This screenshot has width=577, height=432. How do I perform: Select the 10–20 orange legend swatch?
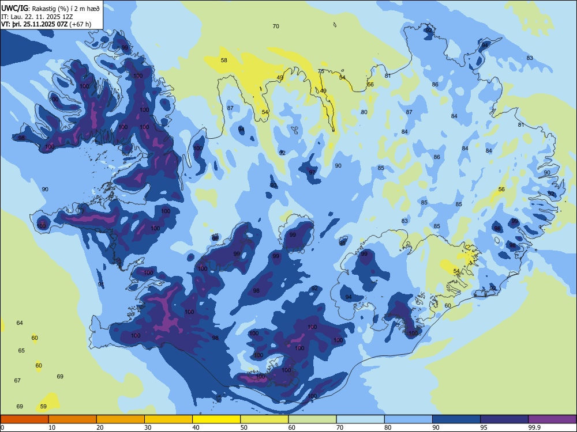pos(73,419)
